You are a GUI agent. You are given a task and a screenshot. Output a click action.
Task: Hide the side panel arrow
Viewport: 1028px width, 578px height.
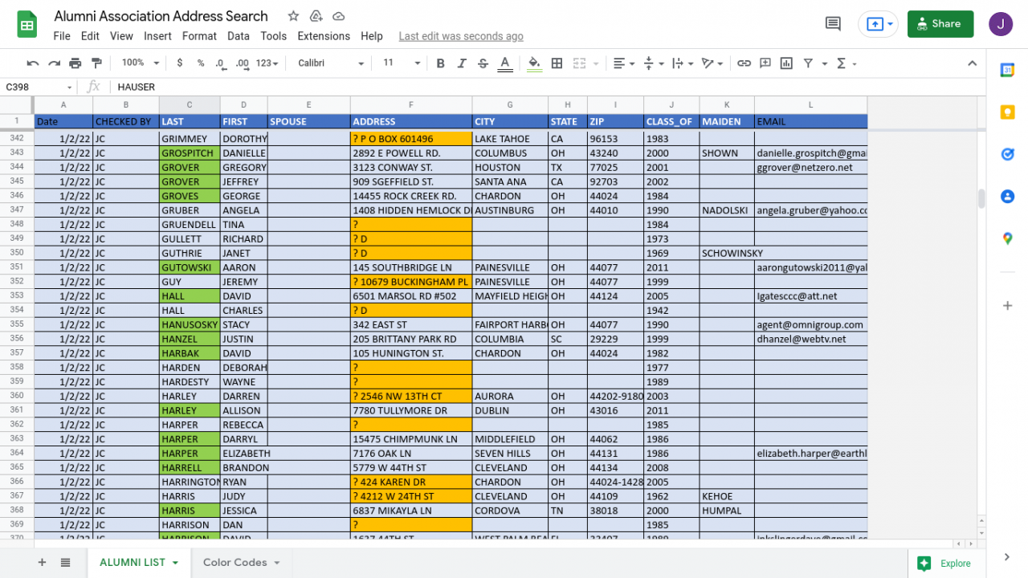tap(1007, 557)
